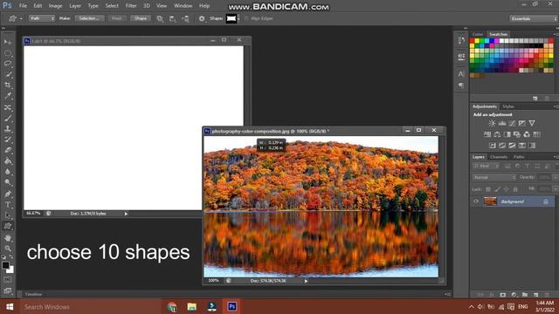
Task: Reset default foreground background colors
Action: [3, 256]
